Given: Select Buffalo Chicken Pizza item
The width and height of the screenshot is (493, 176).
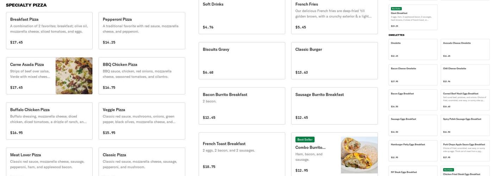Looking at the screenshot, I should pyautogui.click(x=49, y=121).
